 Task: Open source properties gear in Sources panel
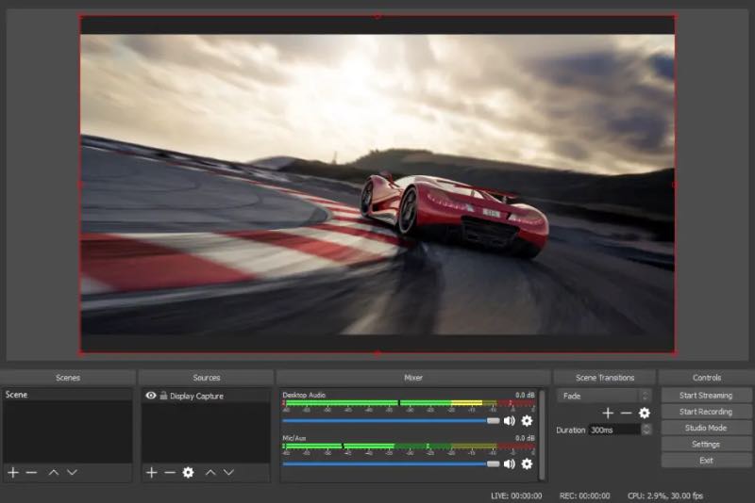(188, 472)
